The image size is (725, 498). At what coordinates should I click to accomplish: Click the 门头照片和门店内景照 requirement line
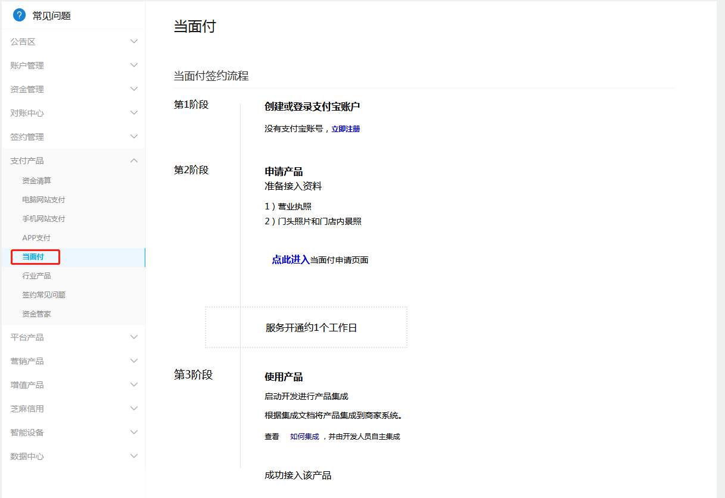click(313, 222)
